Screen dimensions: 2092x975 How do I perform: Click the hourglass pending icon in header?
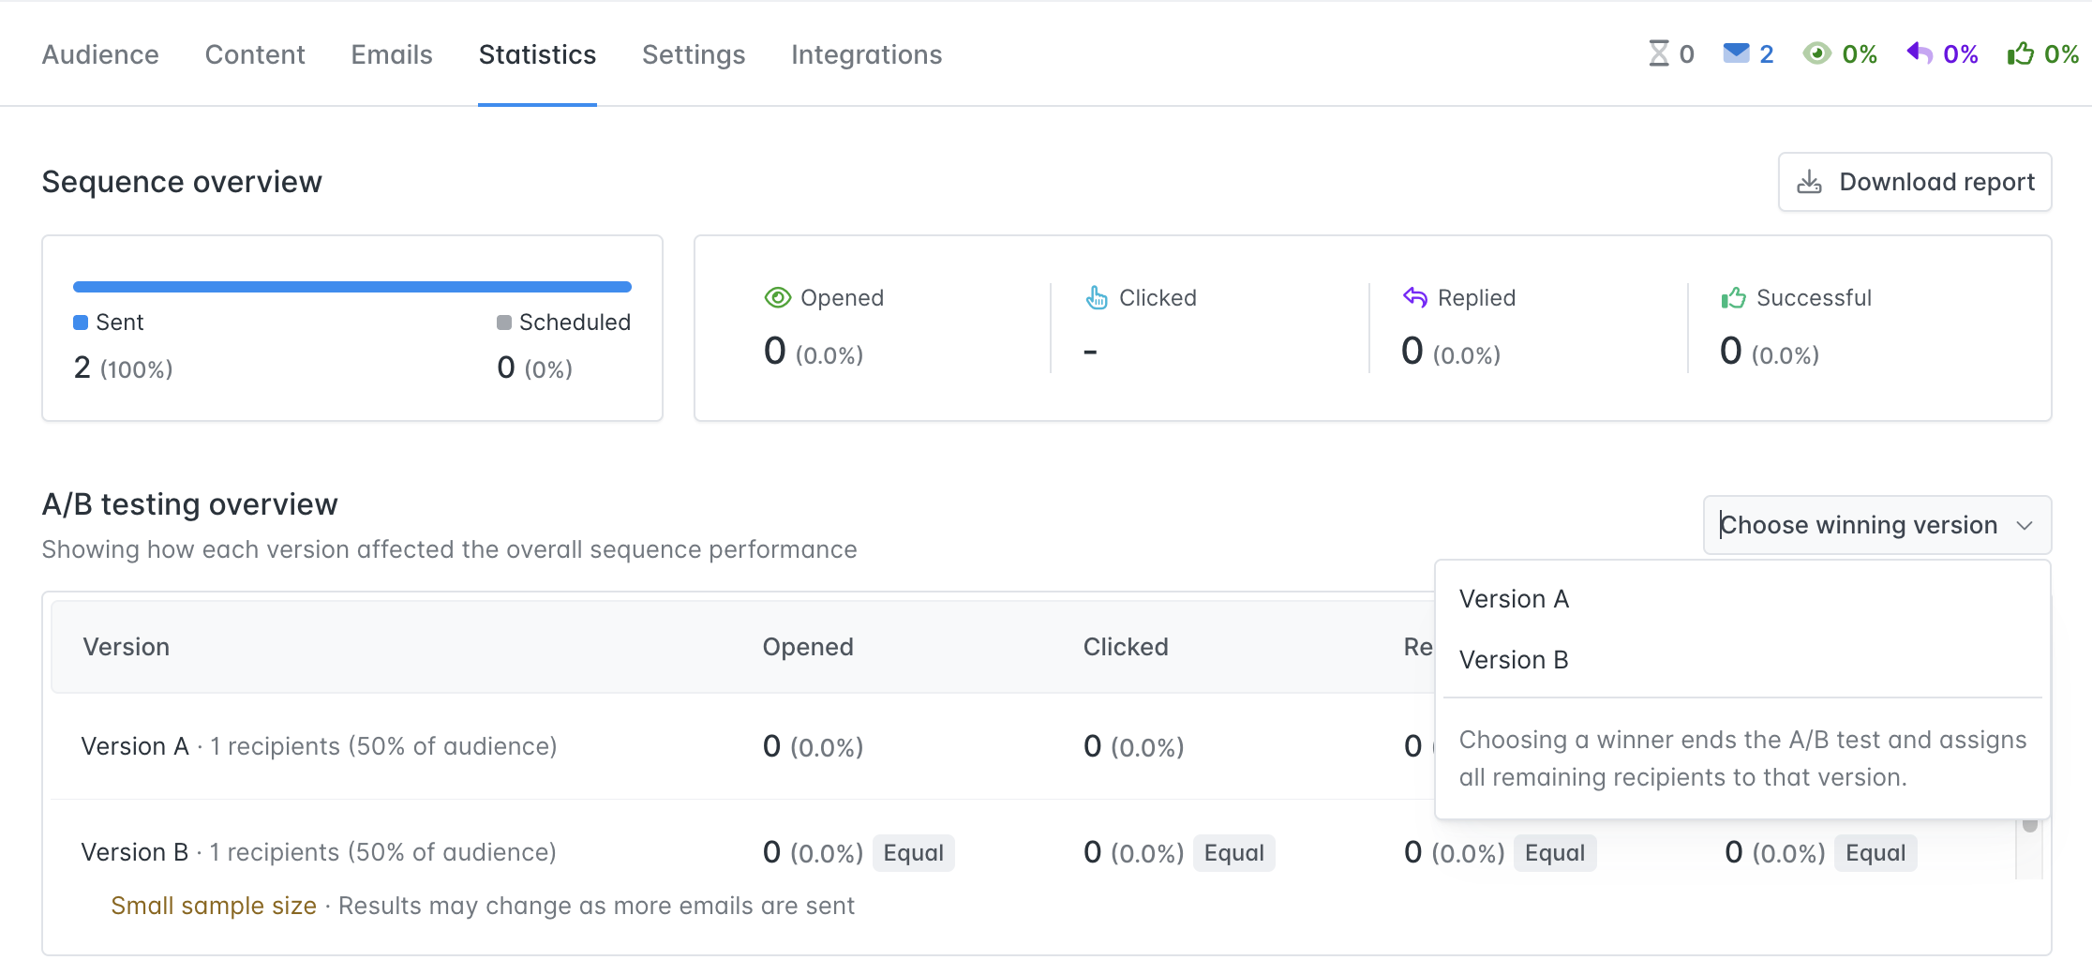coord(1658,53)
